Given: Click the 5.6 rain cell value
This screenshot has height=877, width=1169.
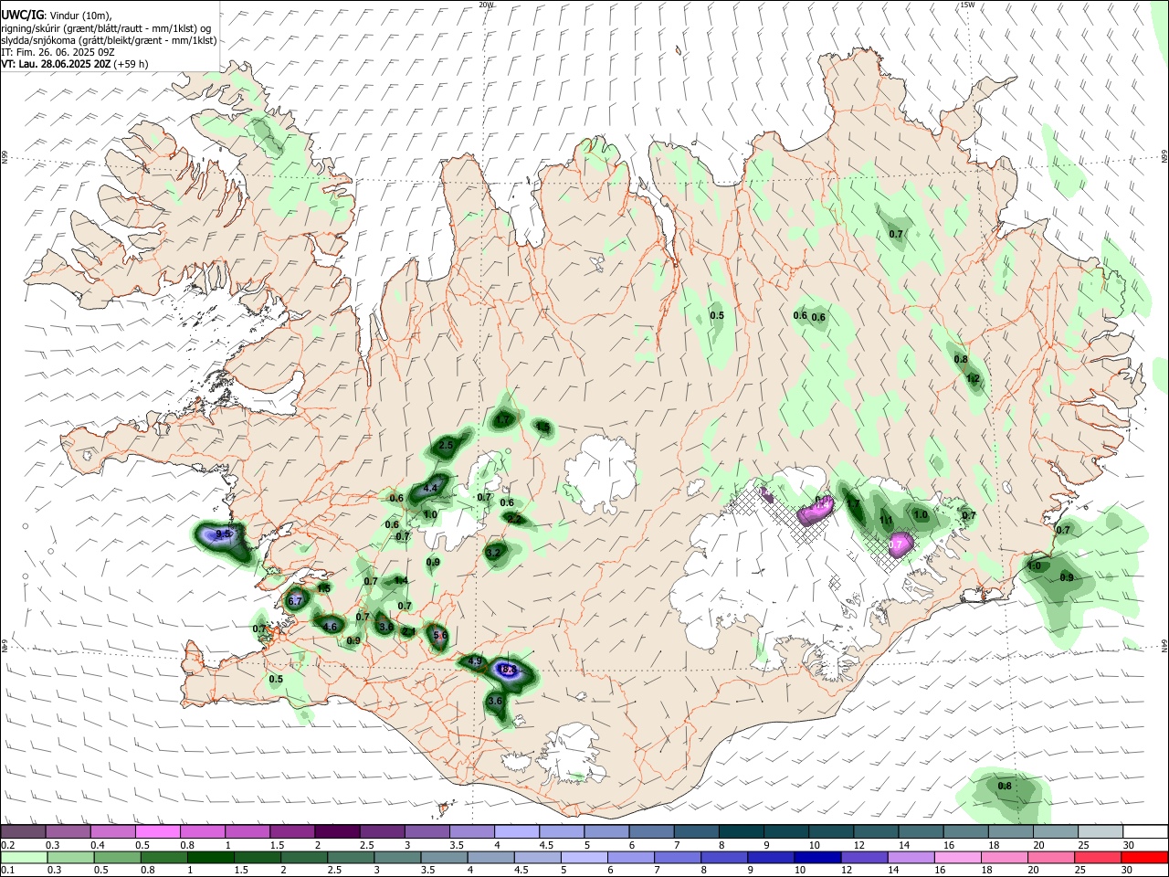Looking at the screenshot, I should coord(440,636).
